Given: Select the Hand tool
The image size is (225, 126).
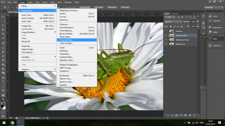Looking at the screenshot, I should (3, 95).
